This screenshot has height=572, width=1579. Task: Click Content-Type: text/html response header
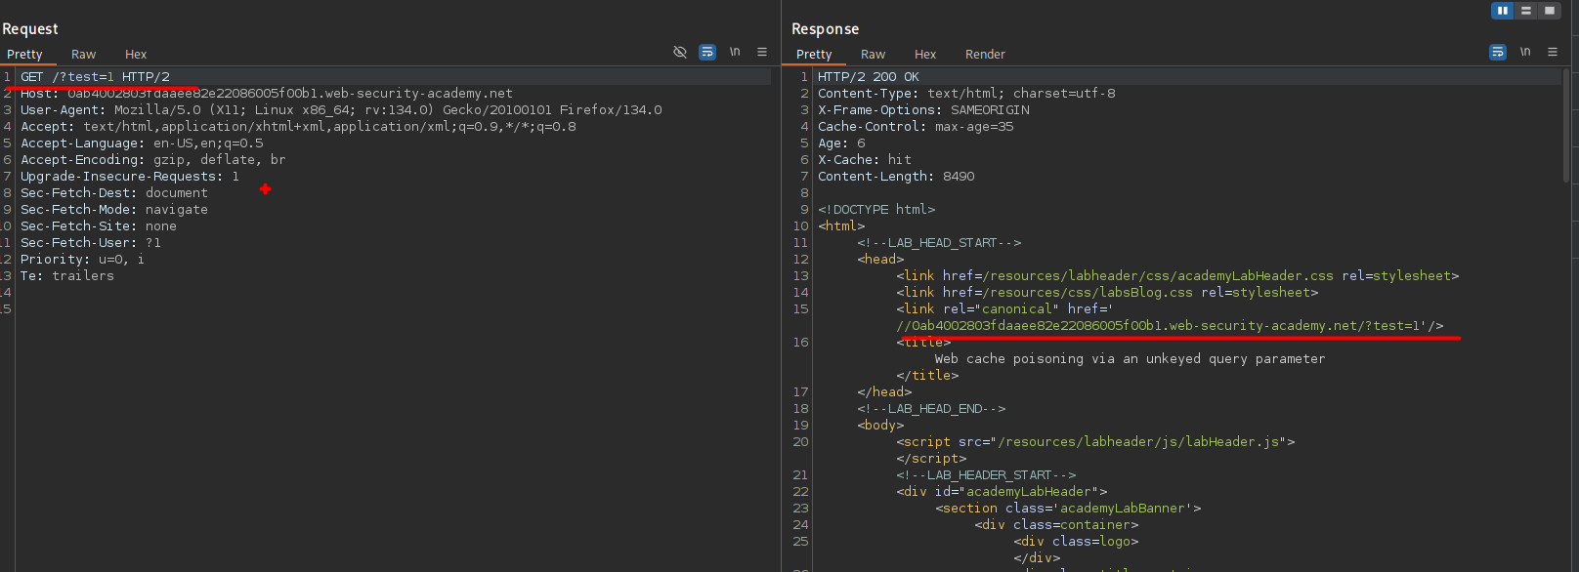point(966,94)
